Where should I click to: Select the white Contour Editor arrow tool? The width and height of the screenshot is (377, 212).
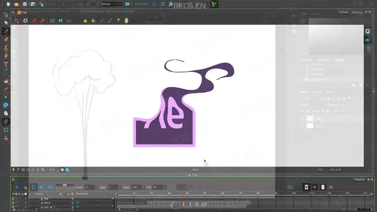pos(6,23)
